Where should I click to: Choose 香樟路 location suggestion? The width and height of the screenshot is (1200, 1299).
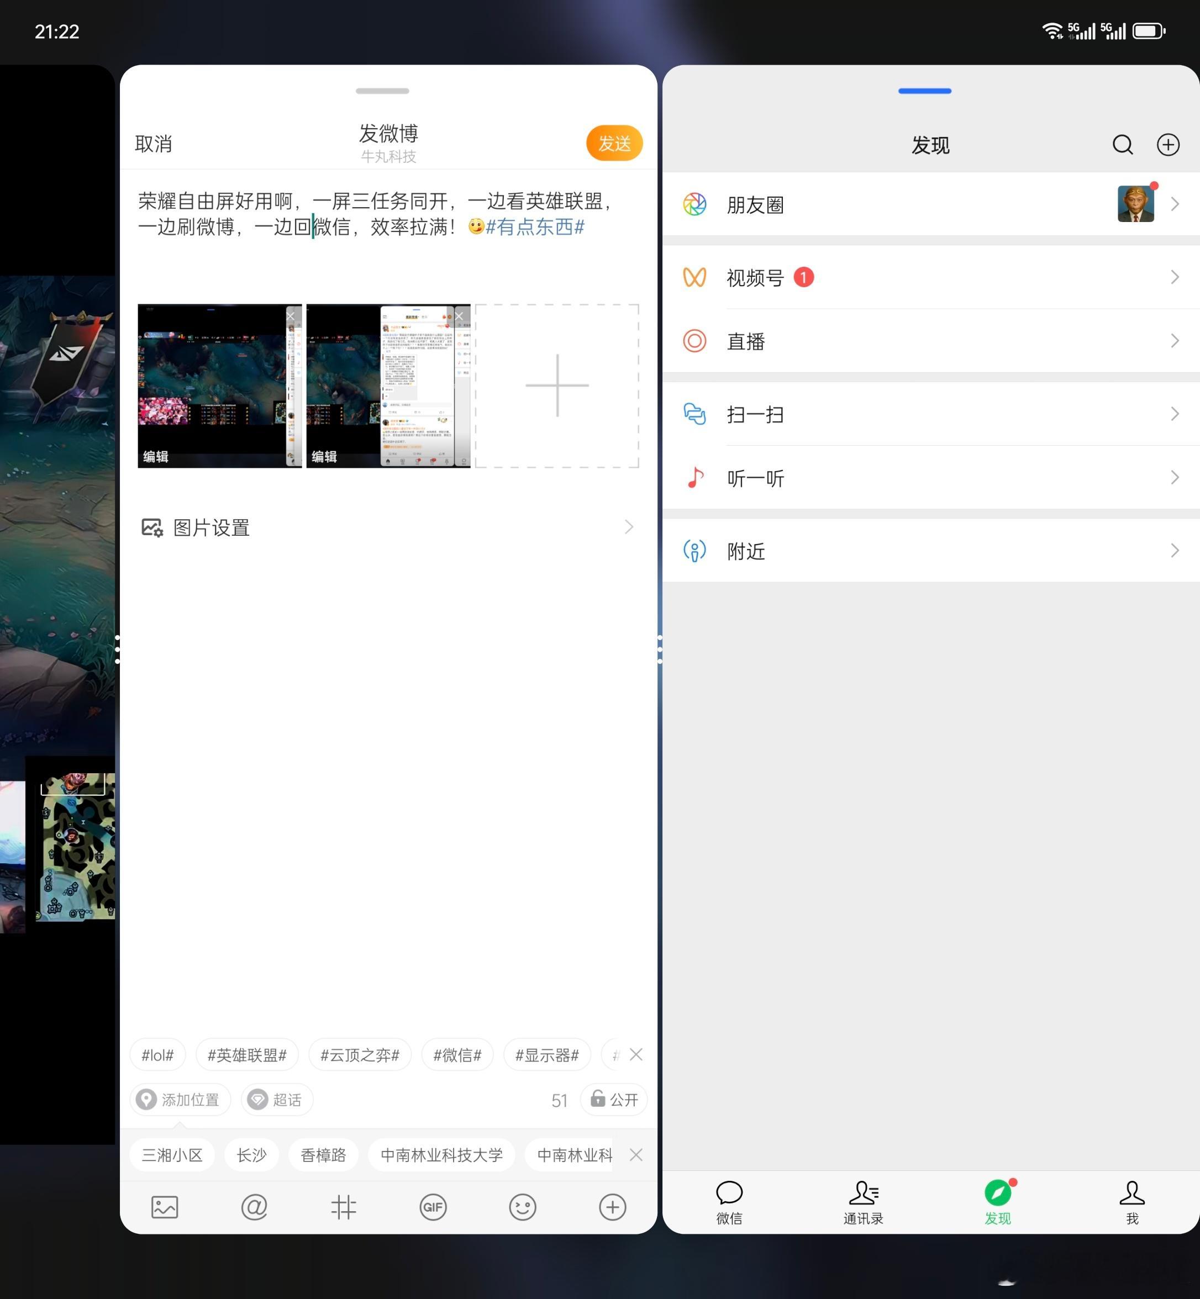323,1155
